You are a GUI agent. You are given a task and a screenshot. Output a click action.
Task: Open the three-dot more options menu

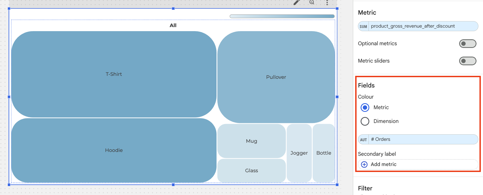click(327, 3)
